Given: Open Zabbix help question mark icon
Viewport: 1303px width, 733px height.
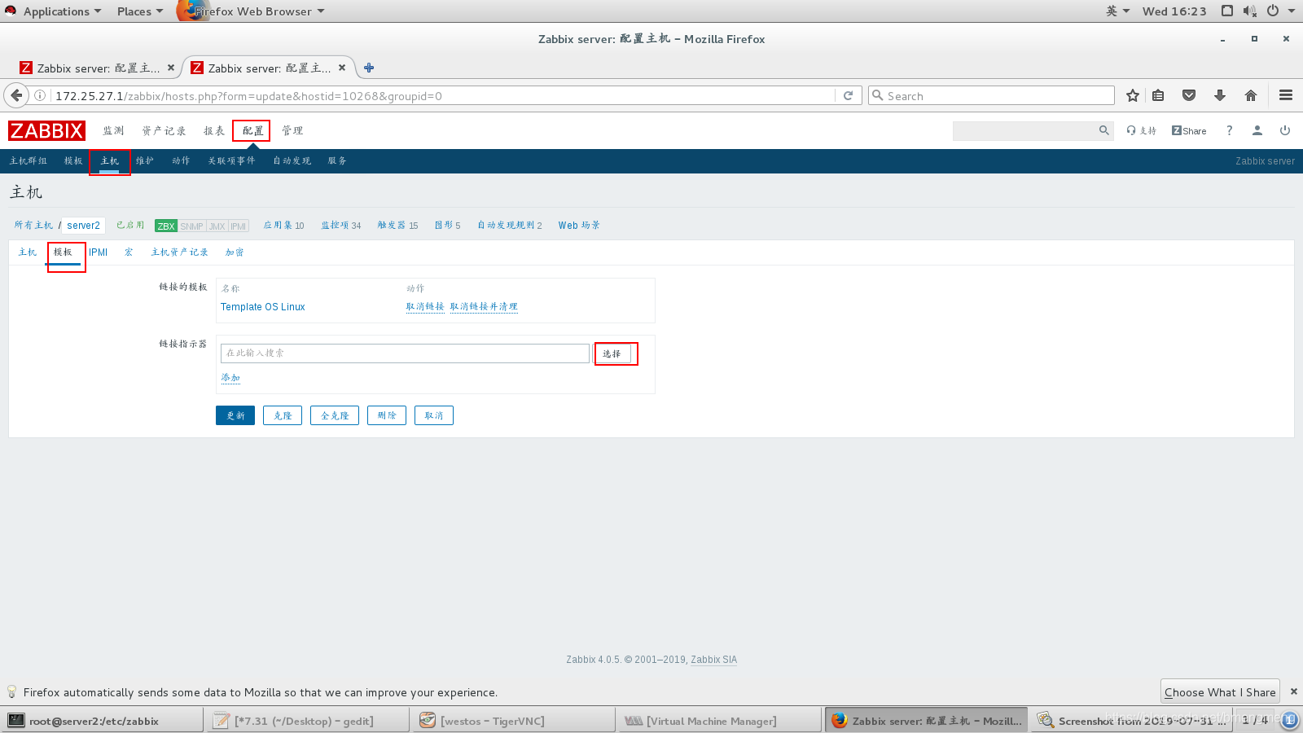Looking at the screenshot, I should [1230, 130].
